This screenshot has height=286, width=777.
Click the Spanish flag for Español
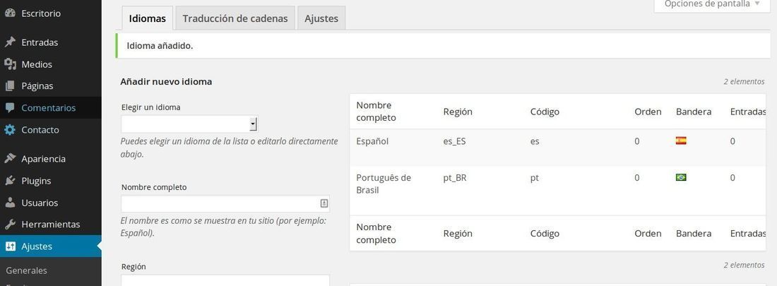coord(681,141)
